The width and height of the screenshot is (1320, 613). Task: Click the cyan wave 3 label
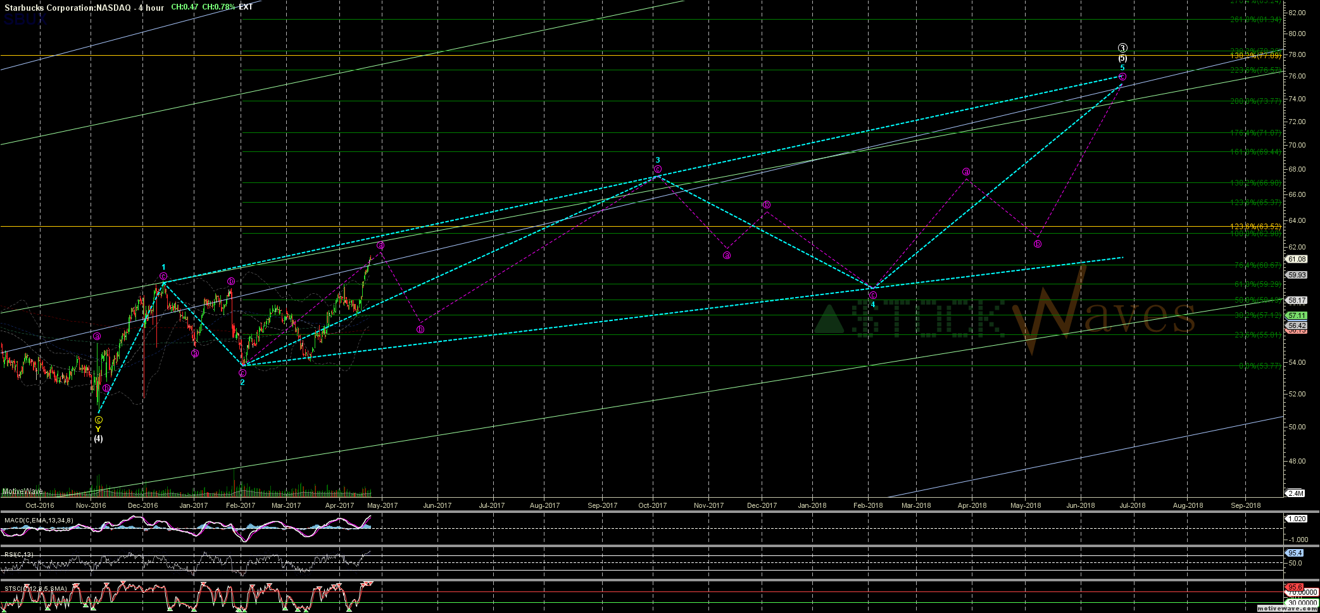658,160
